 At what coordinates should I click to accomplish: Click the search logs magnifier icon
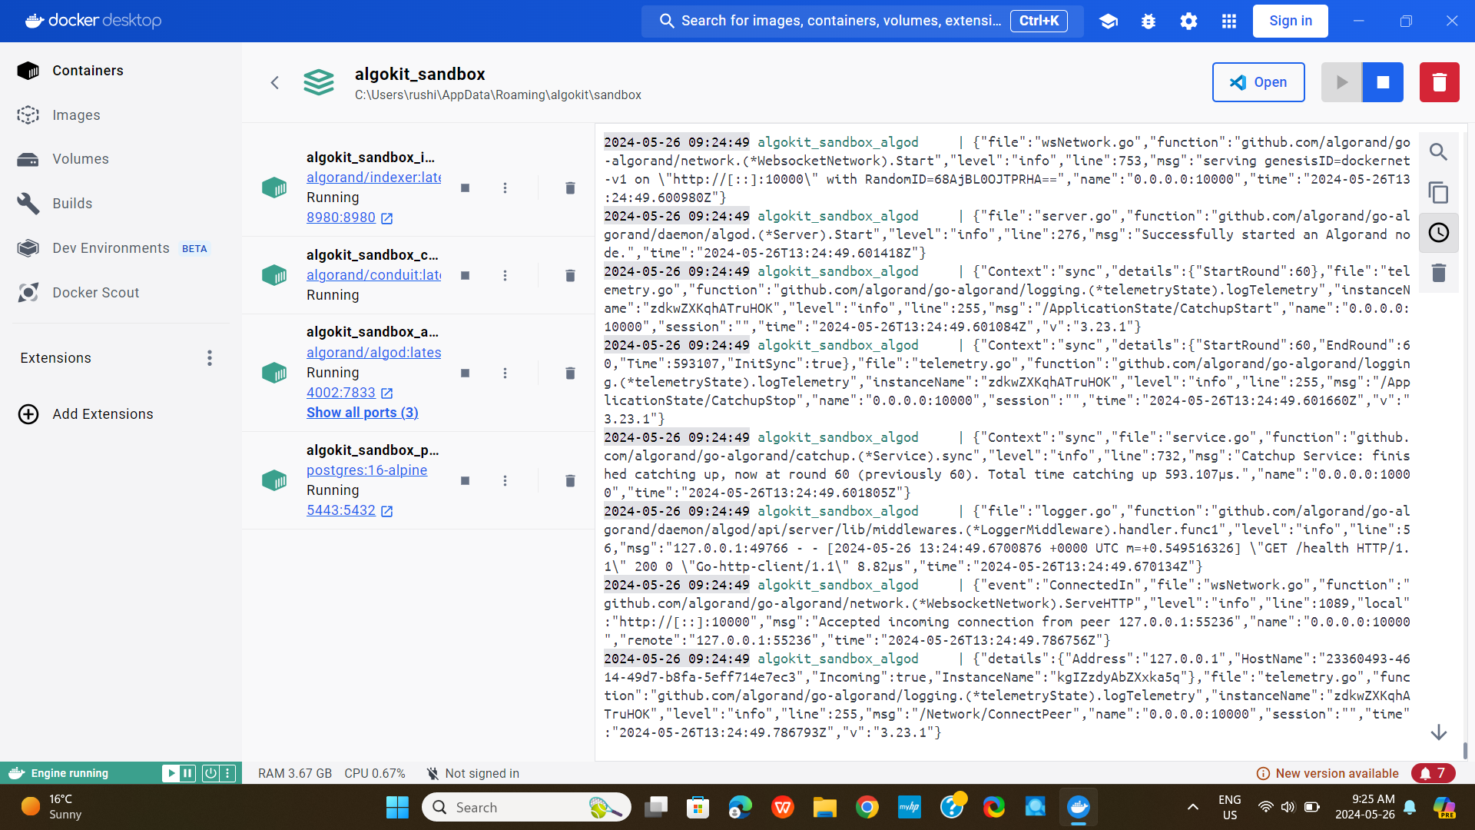1438,152
